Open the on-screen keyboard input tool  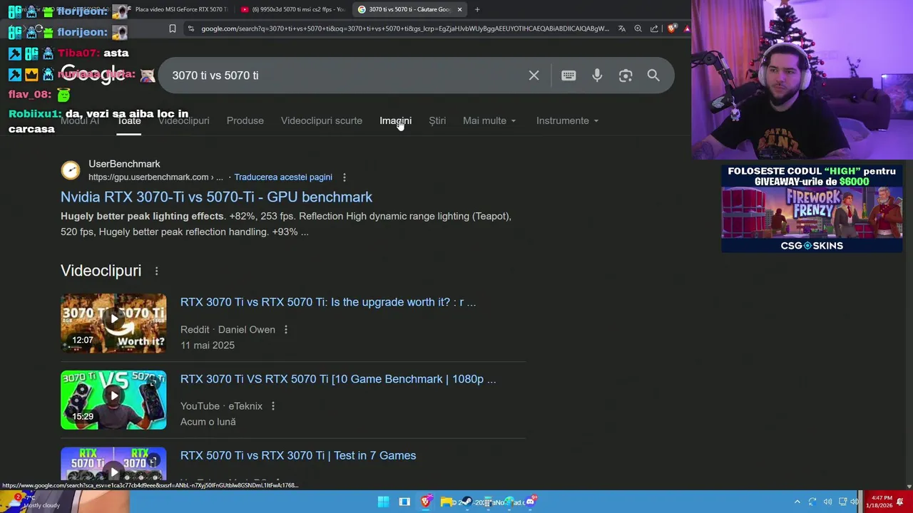[x=568, y=76]
